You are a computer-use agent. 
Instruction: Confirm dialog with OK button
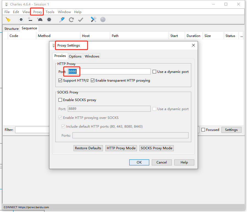point(139,162)
